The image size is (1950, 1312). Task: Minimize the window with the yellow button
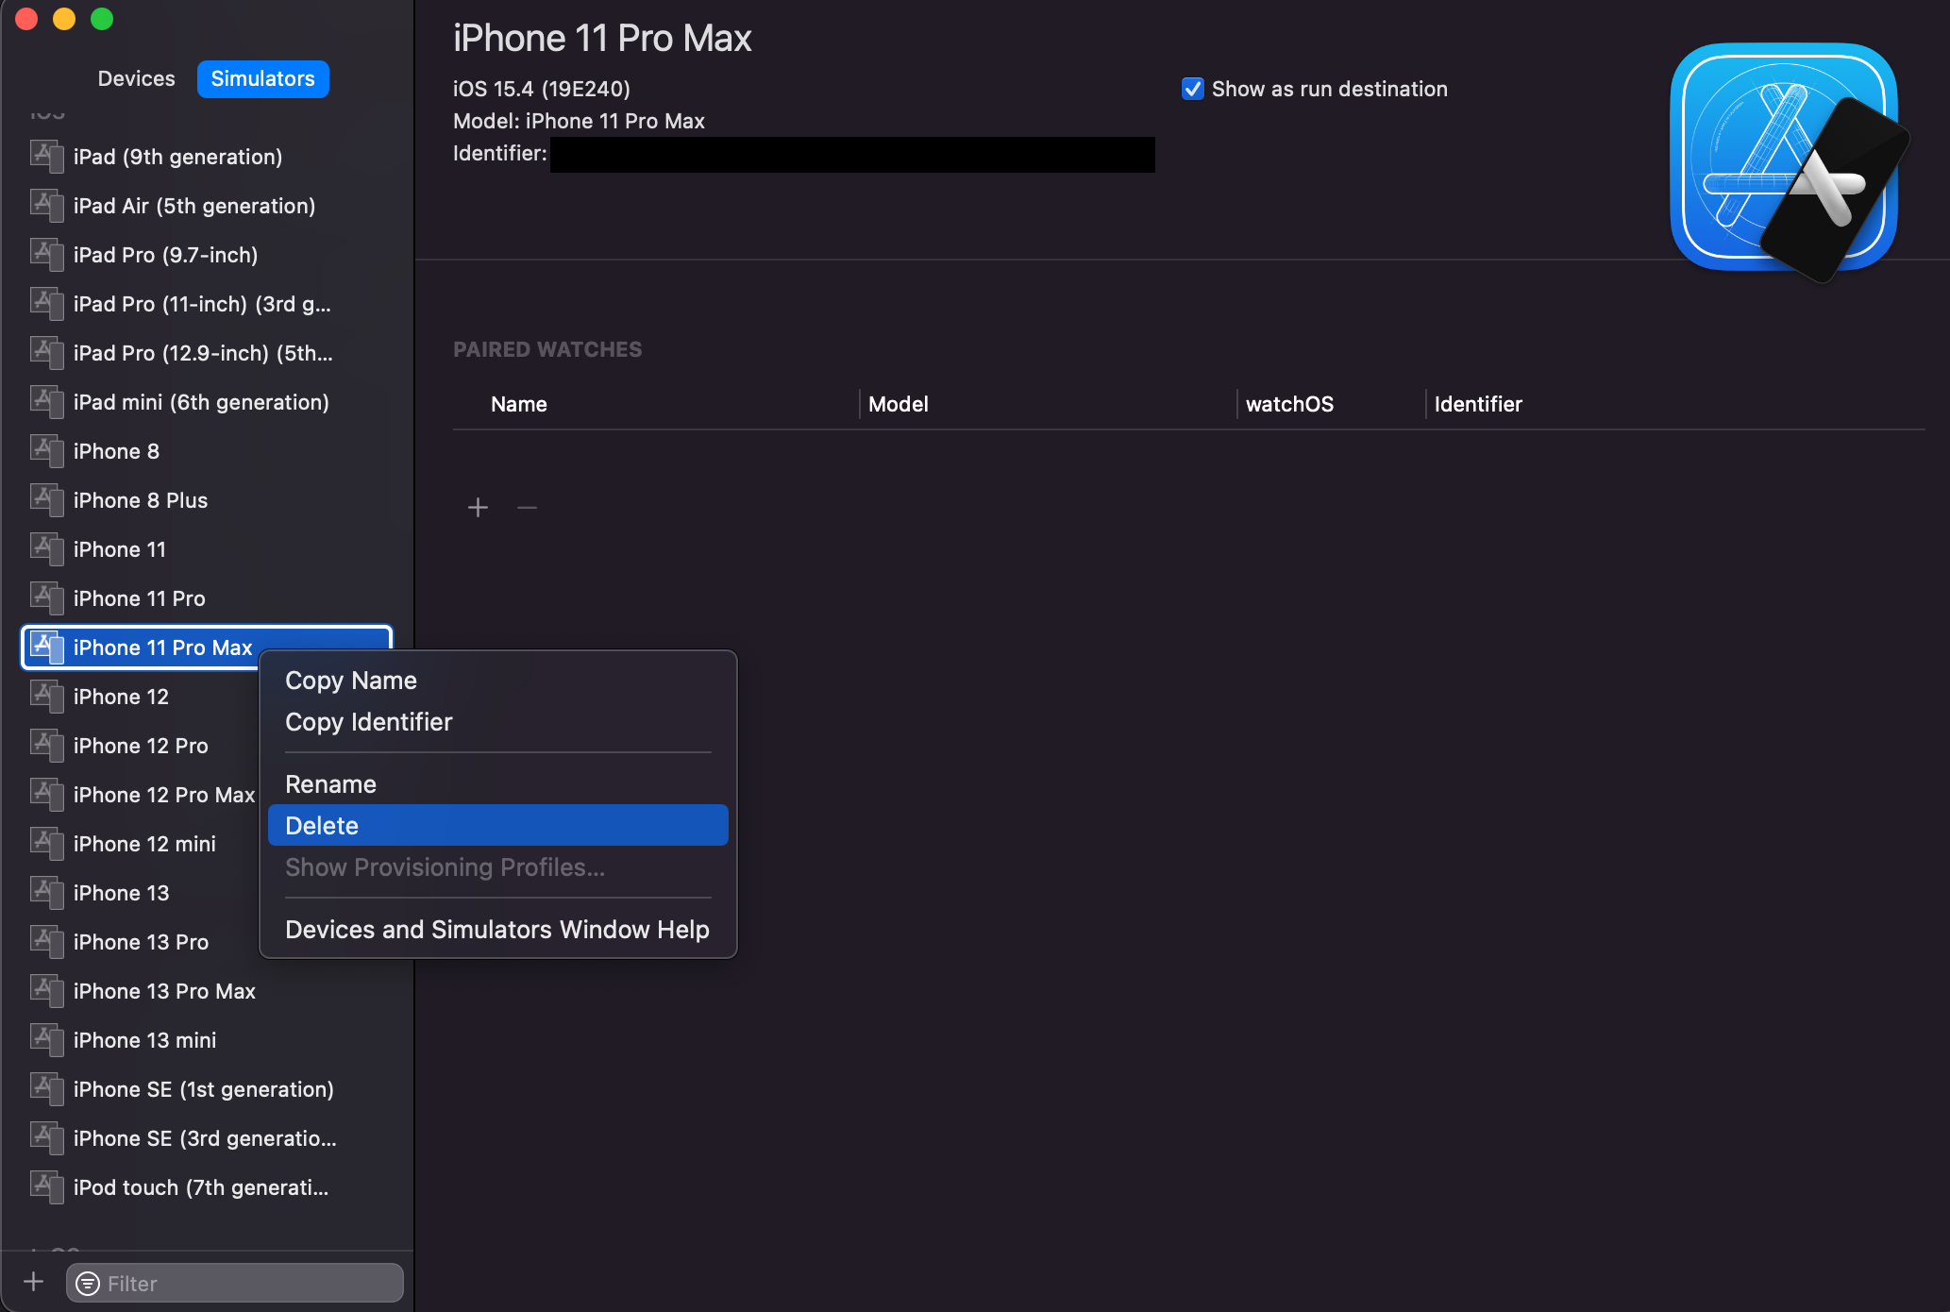tap(64, 19)
